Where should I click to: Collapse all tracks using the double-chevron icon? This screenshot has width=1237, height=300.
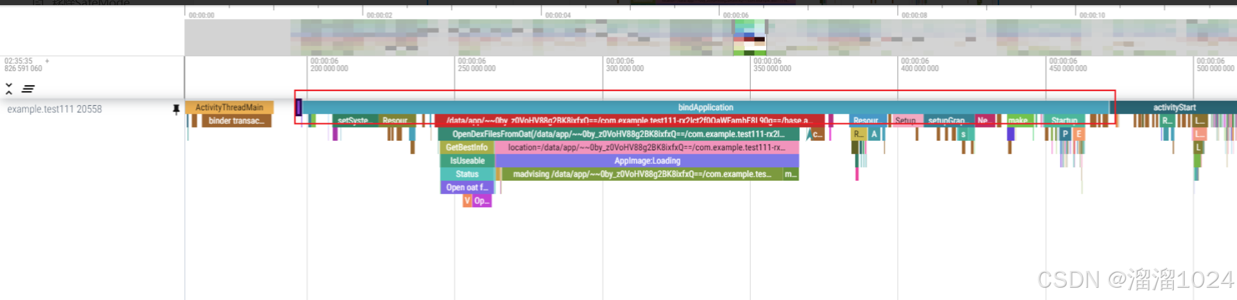[x=9, y=89]
